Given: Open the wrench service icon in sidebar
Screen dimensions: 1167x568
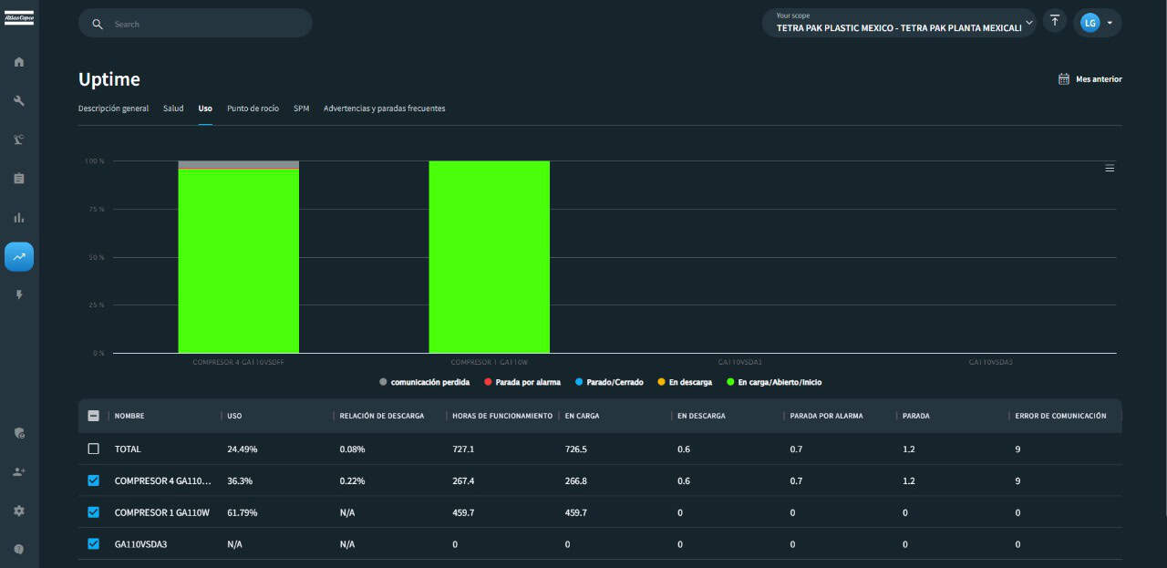Looking at the screenshot, I should pyautogui.click(x=19, y=101).
